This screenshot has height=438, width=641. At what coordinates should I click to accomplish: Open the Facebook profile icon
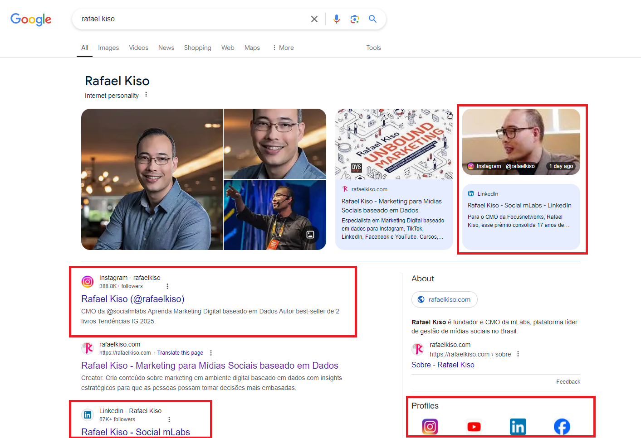pos(562,427)
